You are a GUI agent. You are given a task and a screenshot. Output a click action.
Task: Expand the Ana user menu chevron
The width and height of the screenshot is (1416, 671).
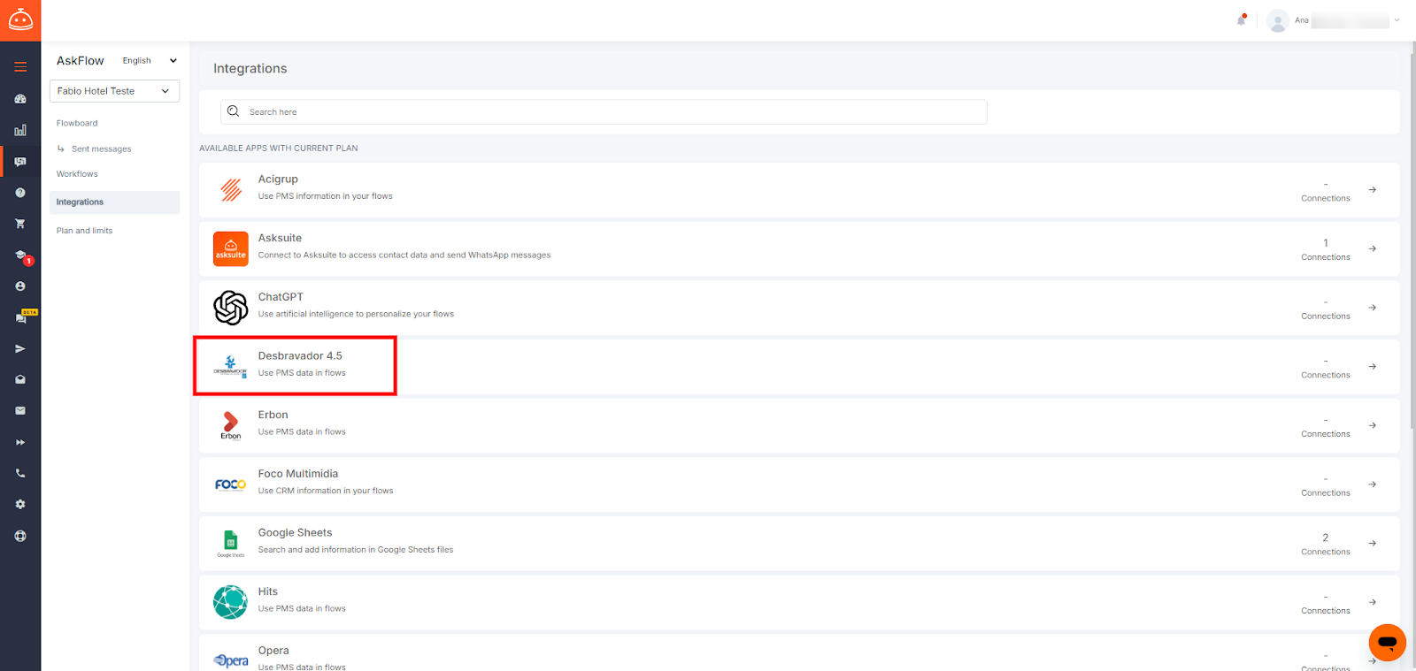pos(1397,20)
